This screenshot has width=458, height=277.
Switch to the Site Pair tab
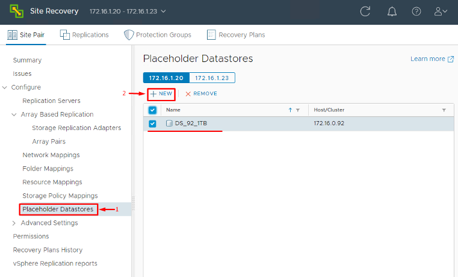pos(26,35)
